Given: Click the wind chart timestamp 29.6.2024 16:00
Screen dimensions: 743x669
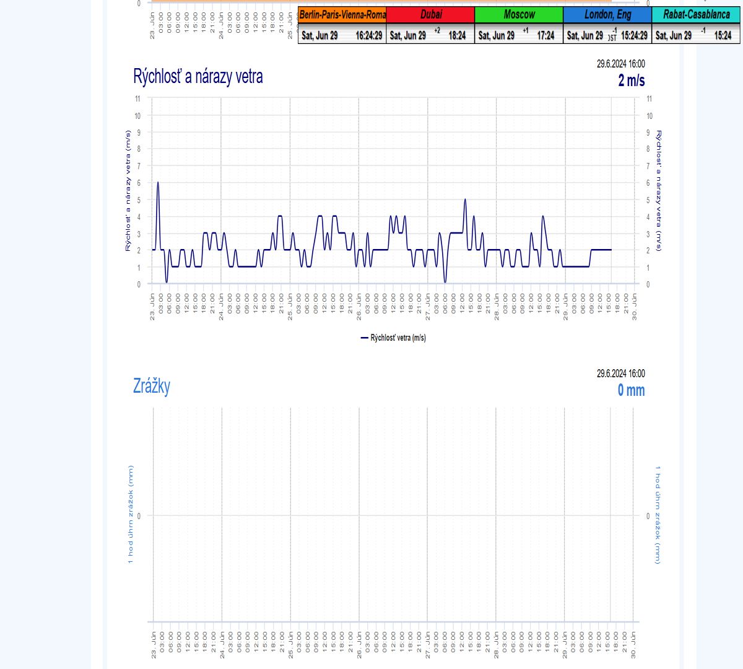Looking at the screenshot, I should click(x=620, y=64).
